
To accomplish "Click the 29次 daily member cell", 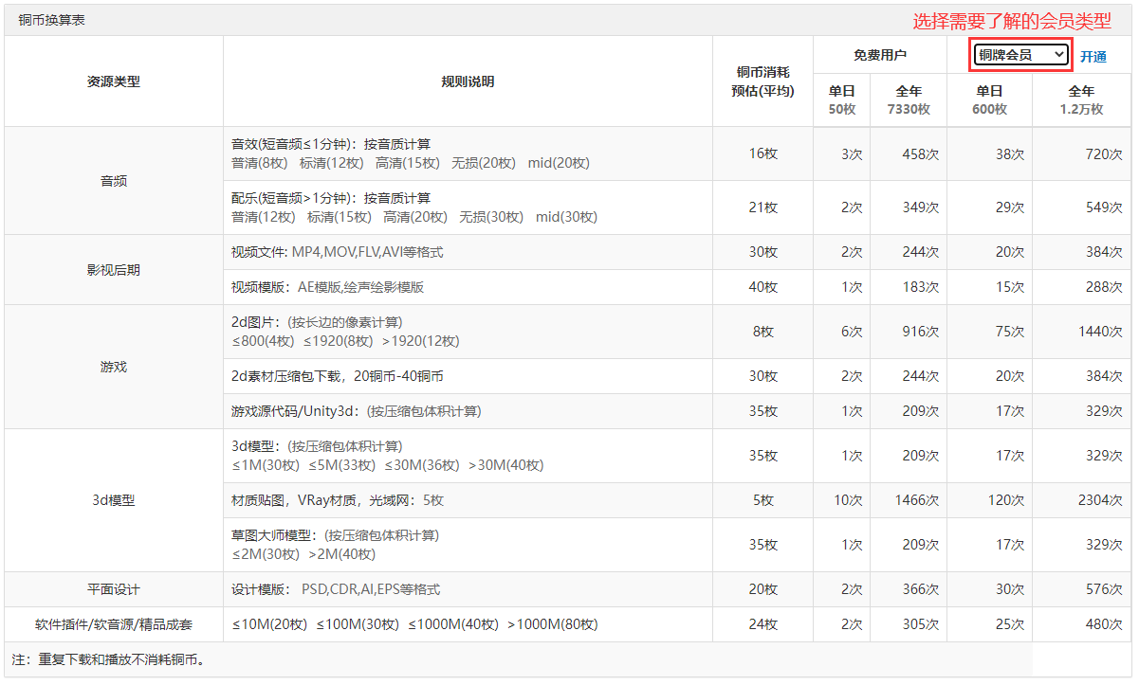I will 990,207.
